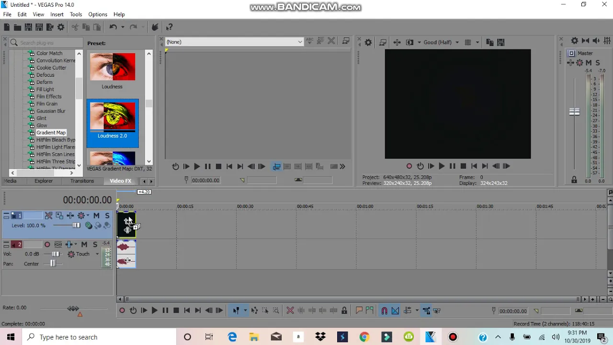Stop timeline playback in transport bar

coord(176,311)
